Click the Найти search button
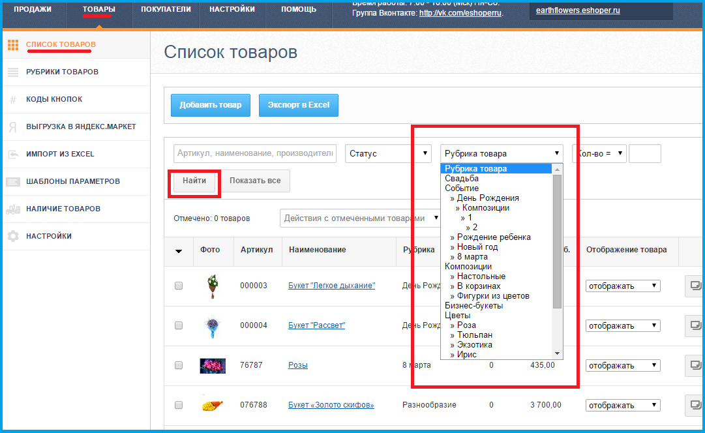 [194, 181]
